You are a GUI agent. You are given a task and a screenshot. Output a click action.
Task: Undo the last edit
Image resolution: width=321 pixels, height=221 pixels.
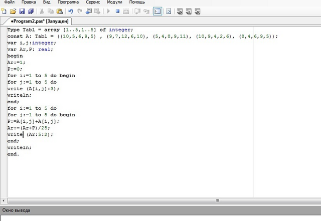(71, 11)
